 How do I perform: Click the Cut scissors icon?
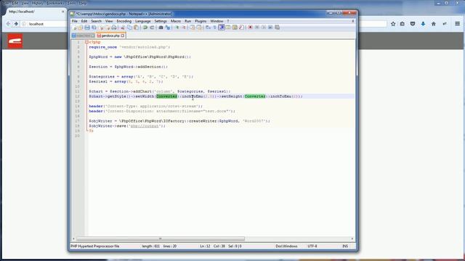(x=123, y=28)
